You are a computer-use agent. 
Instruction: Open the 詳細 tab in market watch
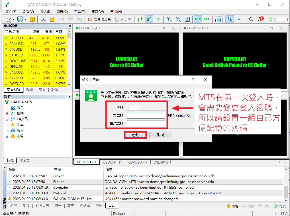click(x=30, y=90)
